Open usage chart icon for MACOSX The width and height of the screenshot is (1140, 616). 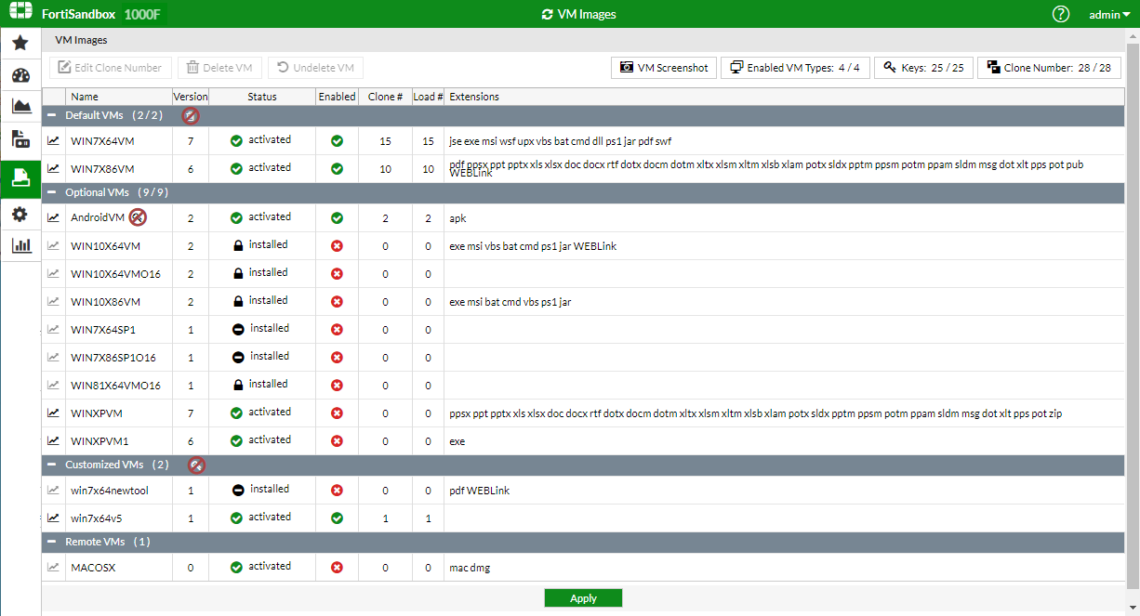click(x=54, y=568)
